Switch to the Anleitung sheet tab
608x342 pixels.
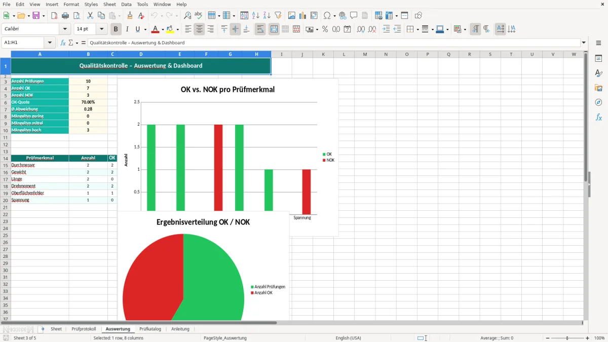(180, 329)
